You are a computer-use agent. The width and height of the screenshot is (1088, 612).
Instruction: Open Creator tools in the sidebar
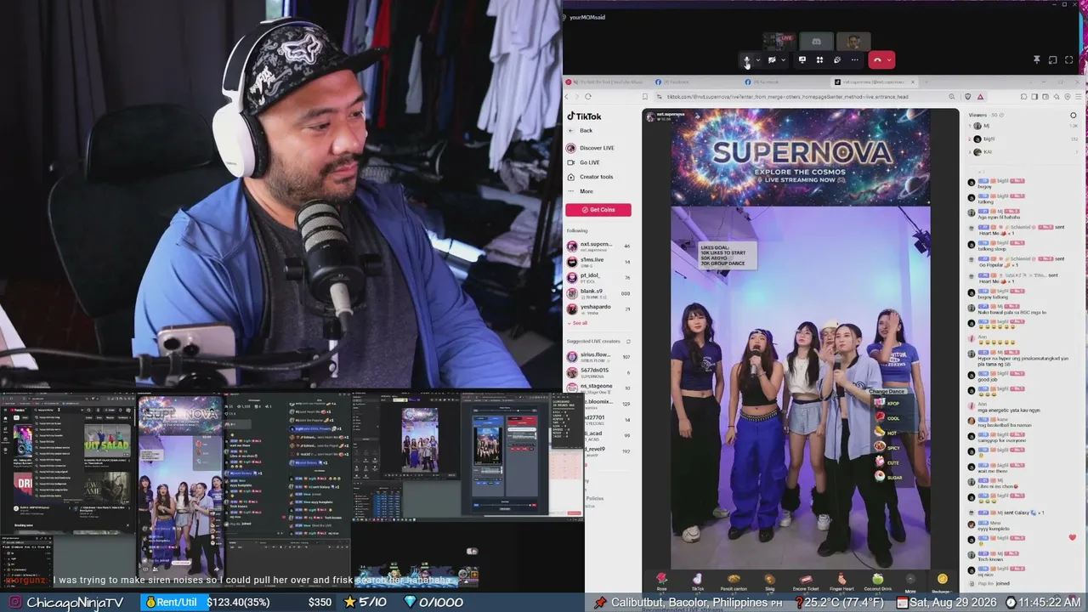tap(591, 177)
